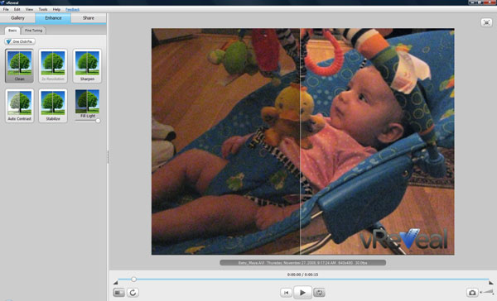
Task: Open the View menu
Action: coord(29,9)
